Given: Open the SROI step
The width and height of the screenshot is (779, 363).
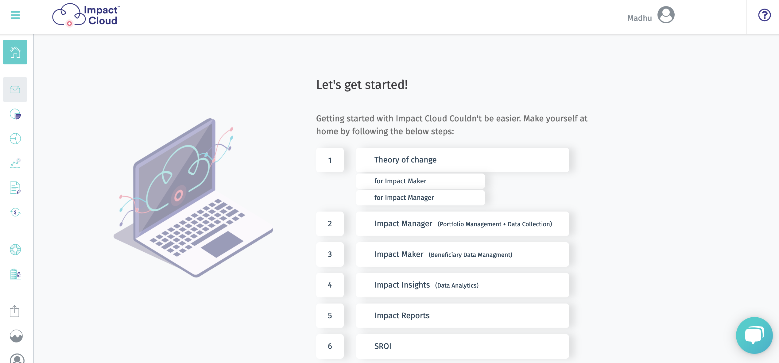Looking at the screenshot, I should 462,346.
